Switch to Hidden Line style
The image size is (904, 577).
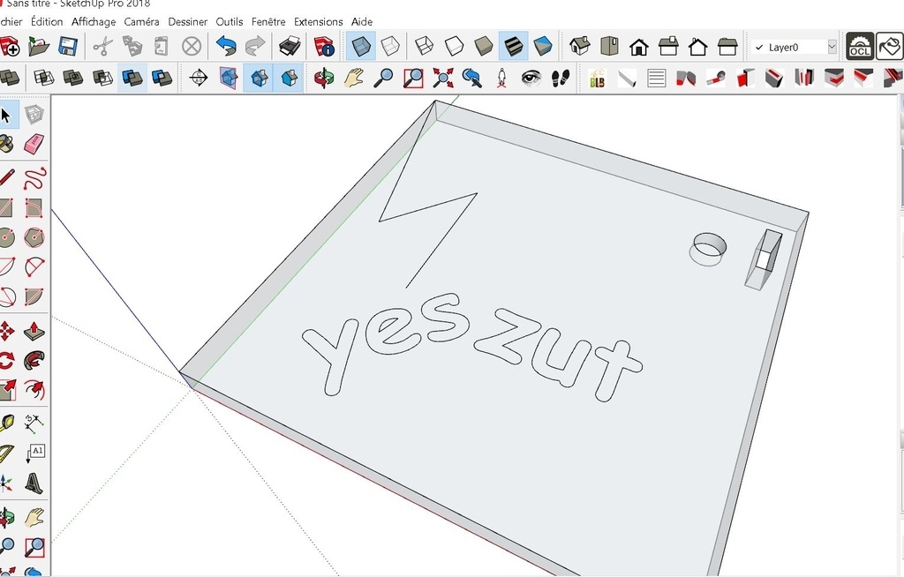(x=454, y=46)
